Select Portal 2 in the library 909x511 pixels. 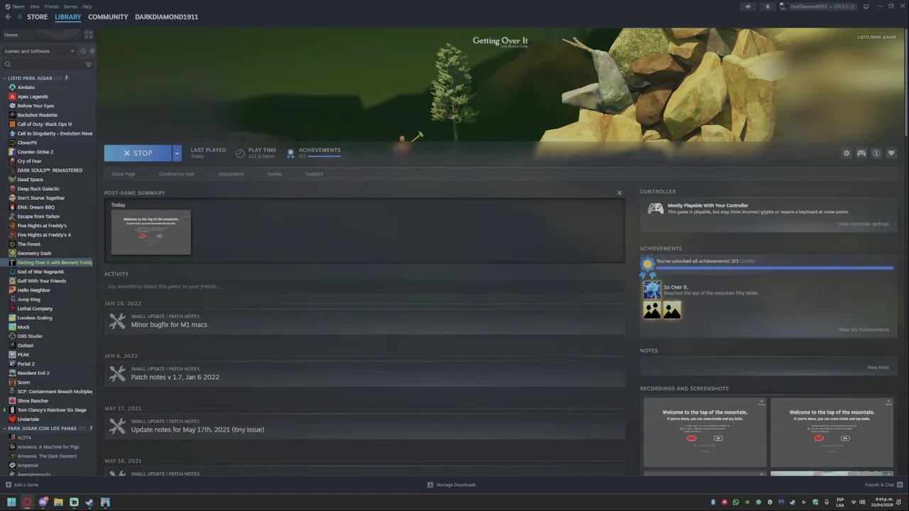26,364
